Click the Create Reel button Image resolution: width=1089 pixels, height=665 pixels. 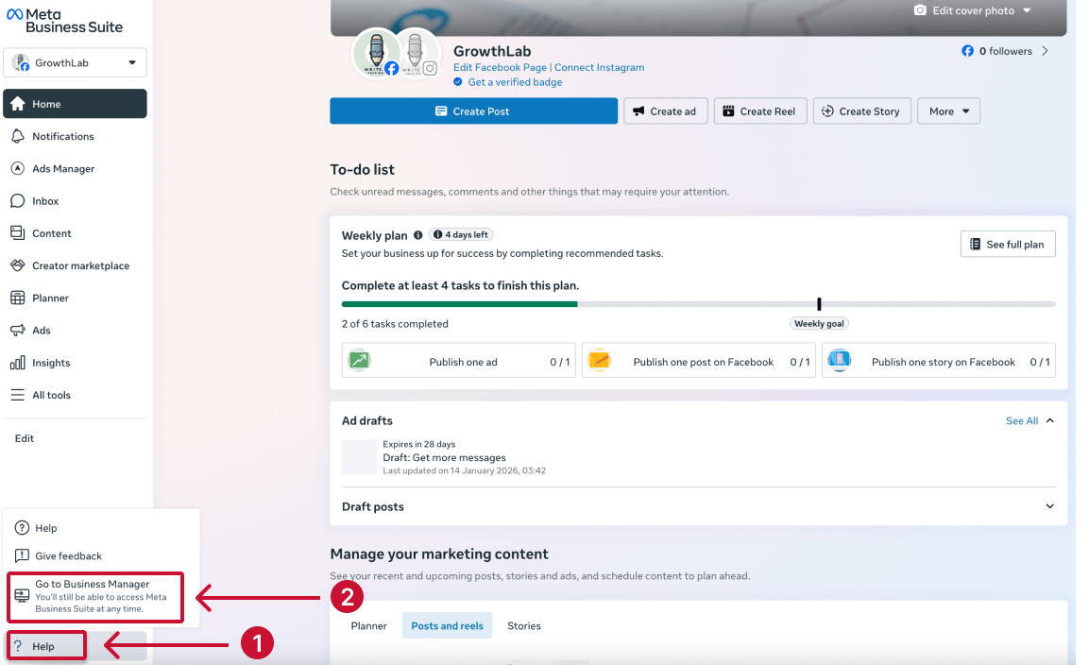pos(759,111)
